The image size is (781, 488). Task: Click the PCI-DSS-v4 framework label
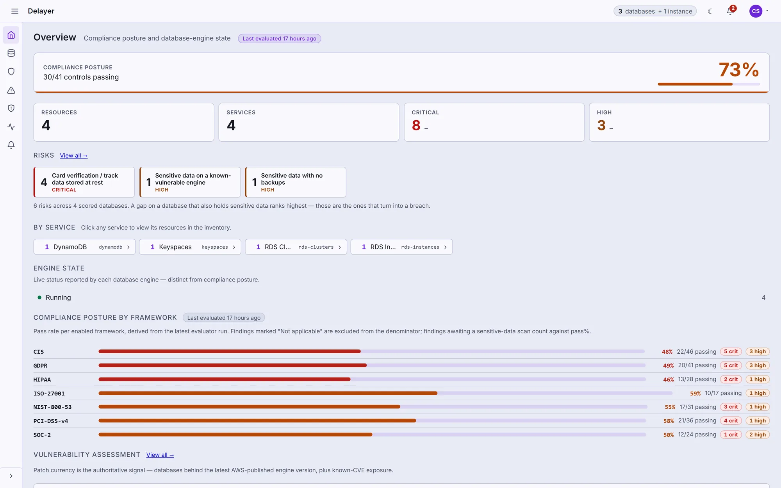[x=51, y=421]
